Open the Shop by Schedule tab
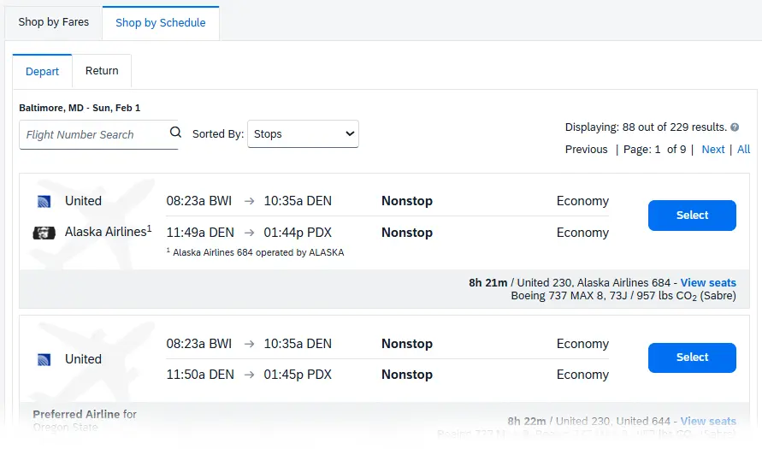The width and height of the screenshot is (762, 449). point(161,23)
